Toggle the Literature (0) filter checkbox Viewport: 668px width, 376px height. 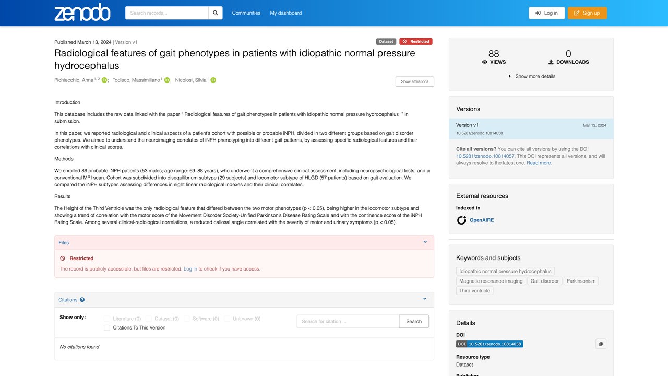(x=107, y=319)
